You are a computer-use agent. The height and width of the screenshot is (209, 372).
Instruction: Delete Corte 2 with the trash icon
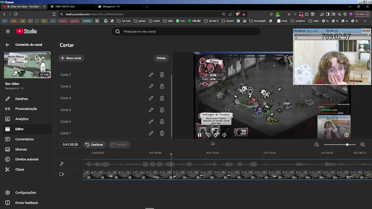(162, 75)
